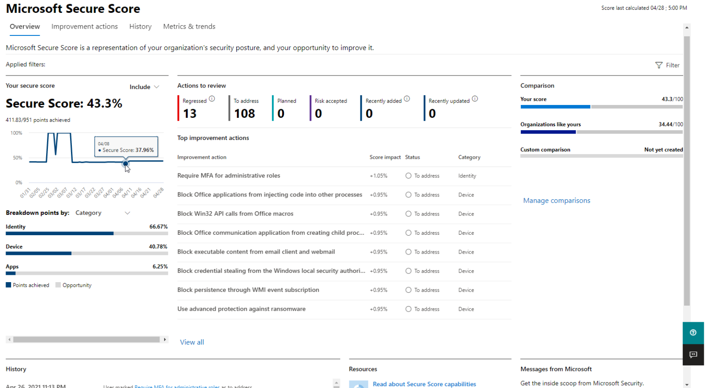The width and height of the screenshot is (708, 388).
Task: Select status radio for 'Block Win32 API calls' action
Action: pyautogui.click(x=407, y=214)
